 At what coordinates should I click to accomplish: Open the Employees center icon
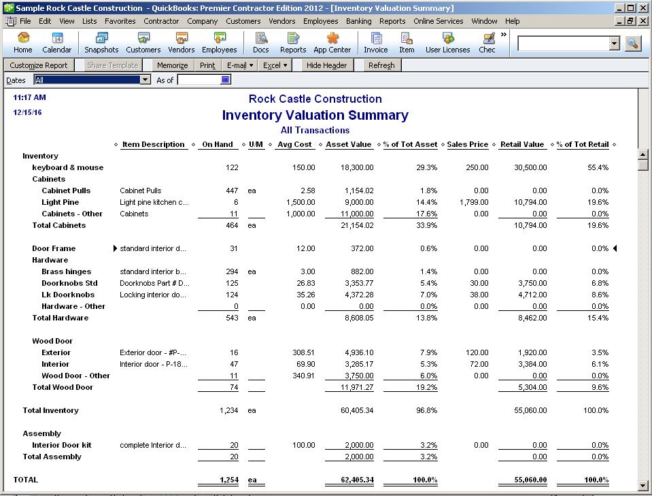[219, 43]
